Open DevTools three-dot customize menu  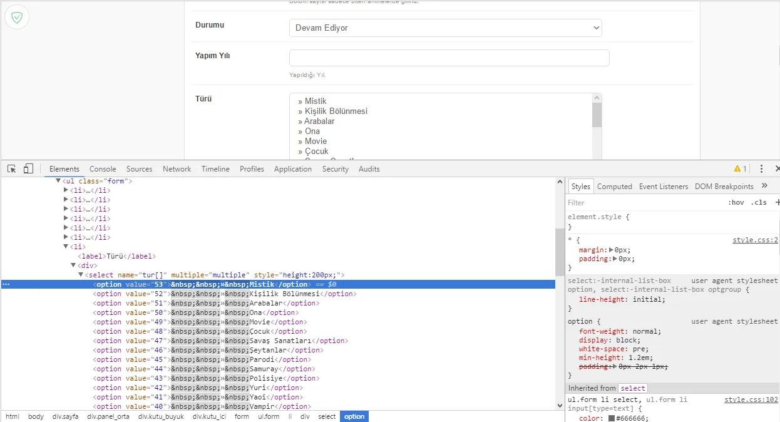761,169
